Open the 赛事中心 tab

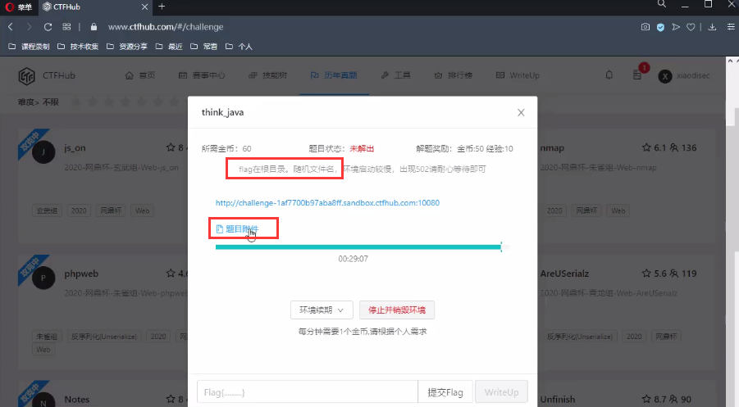tap(202, 75)
